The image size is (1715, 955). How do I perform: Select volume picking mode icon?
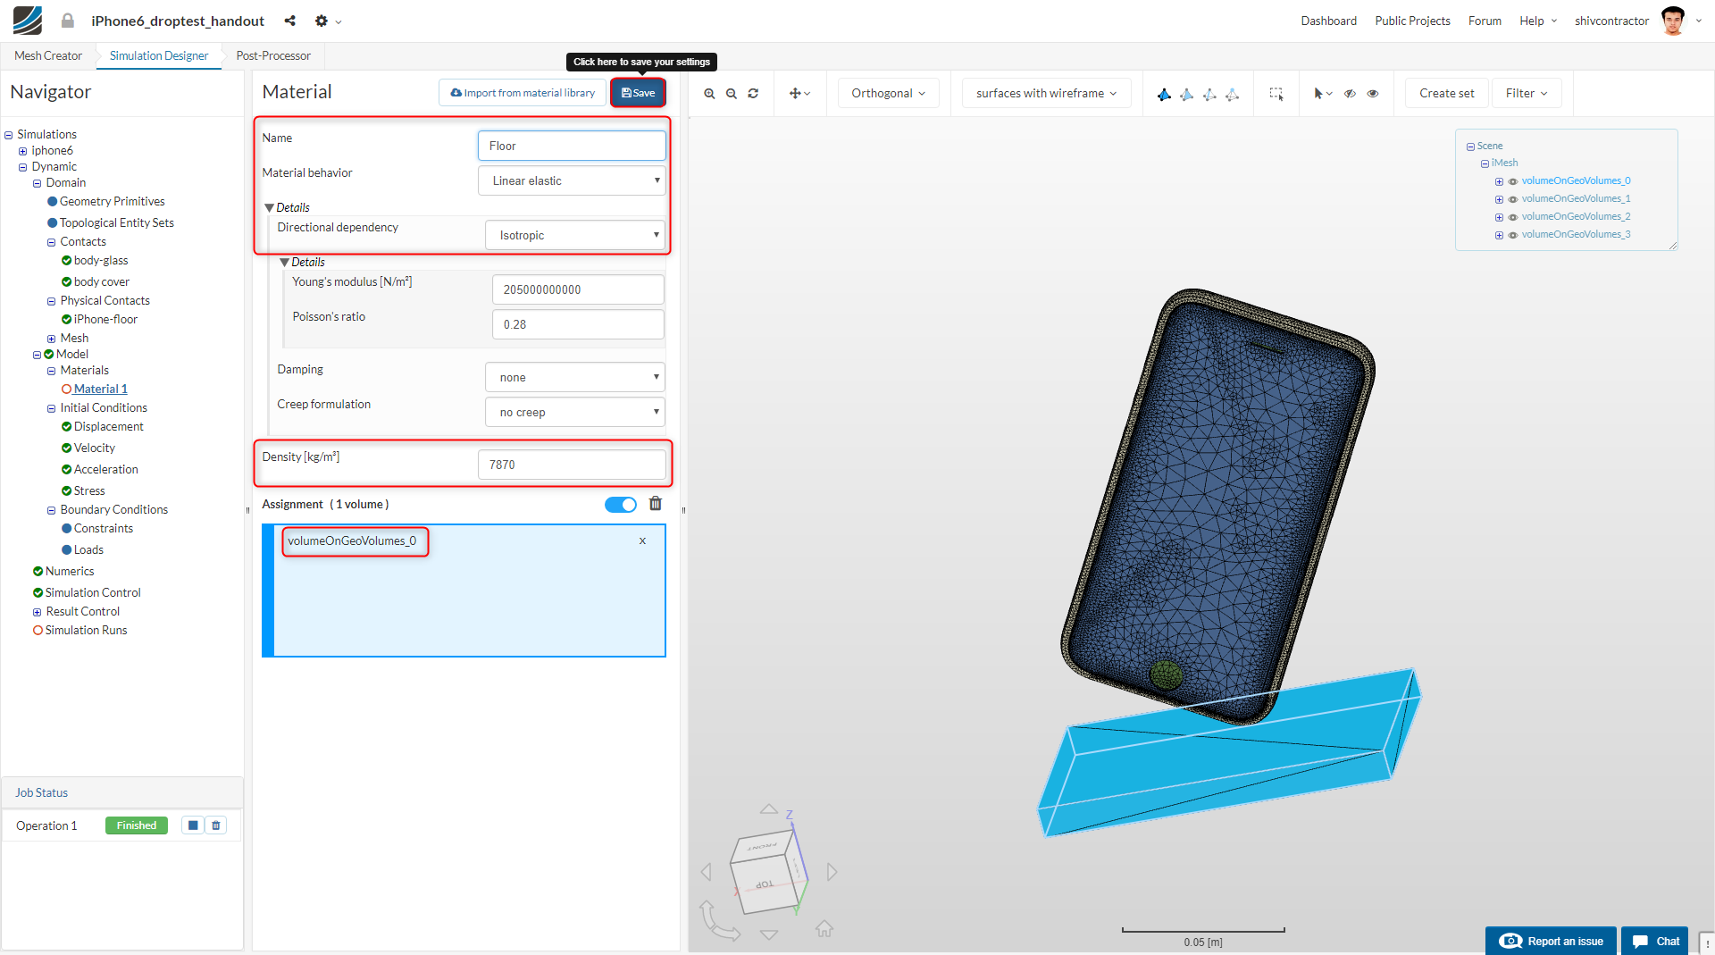click(x=1164, y=94)
